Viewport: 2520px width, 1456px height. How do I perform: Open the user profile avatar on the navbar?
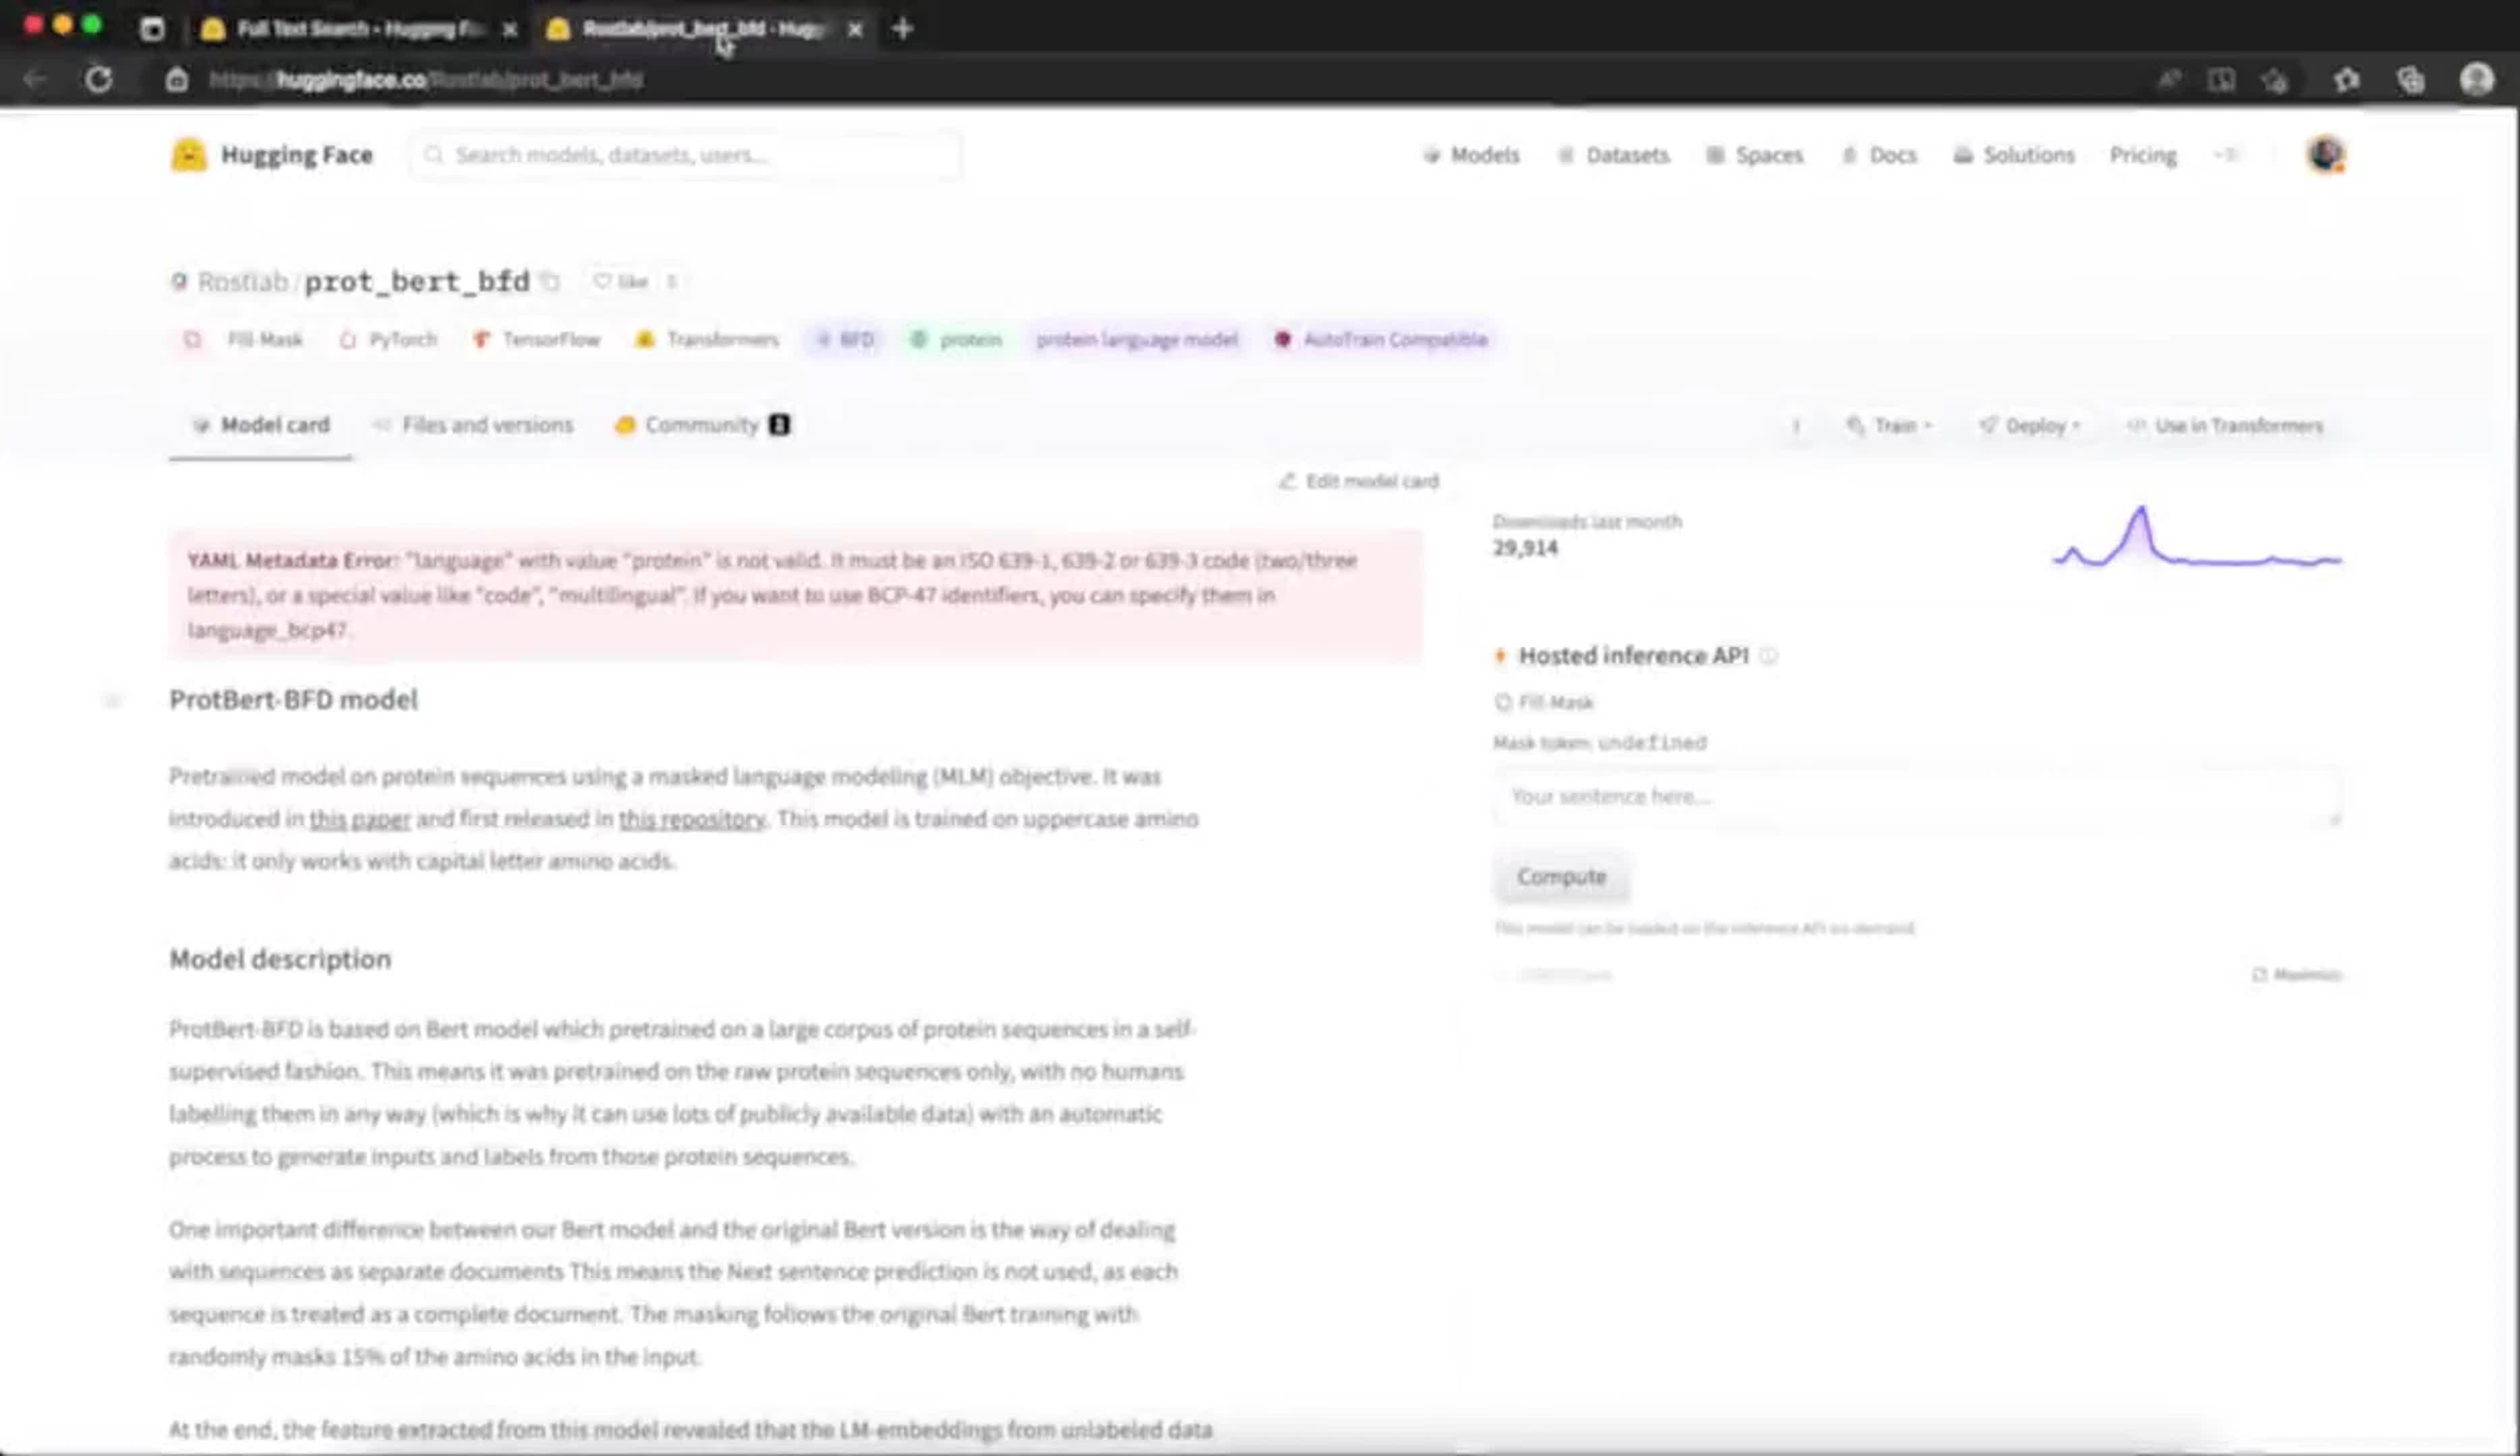[x=2326, y=155]
